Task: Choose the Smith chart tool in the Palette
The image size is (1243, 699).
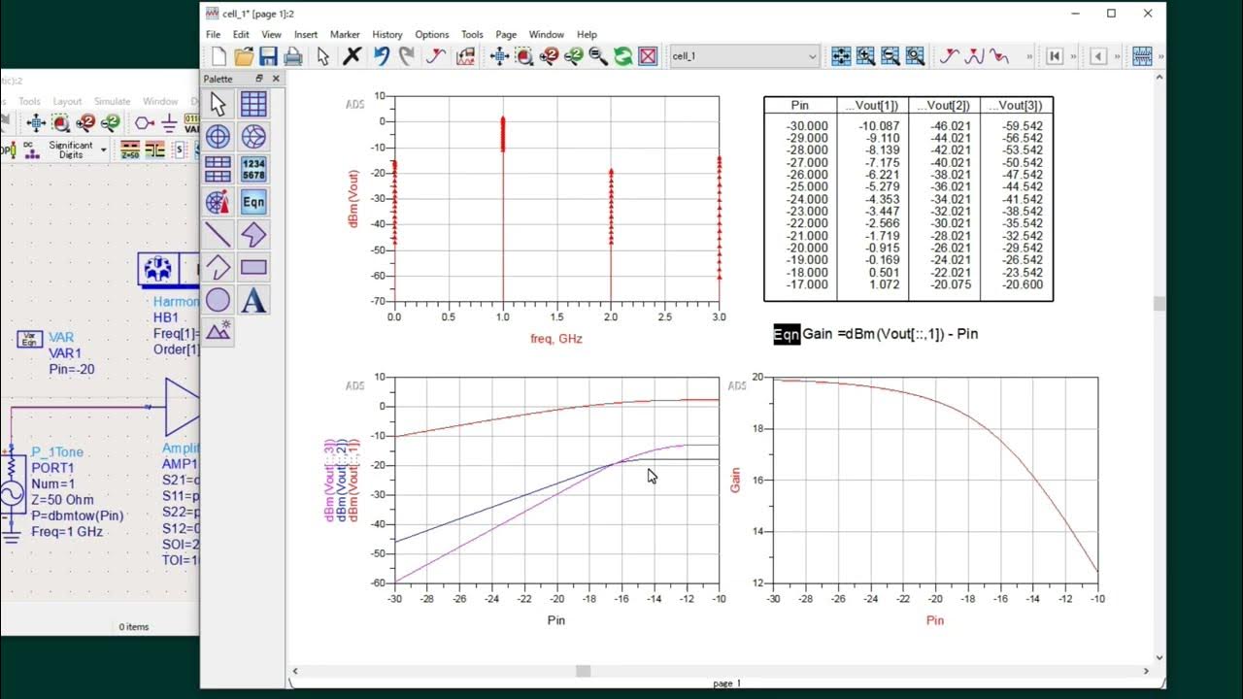Action: (253, 137)
